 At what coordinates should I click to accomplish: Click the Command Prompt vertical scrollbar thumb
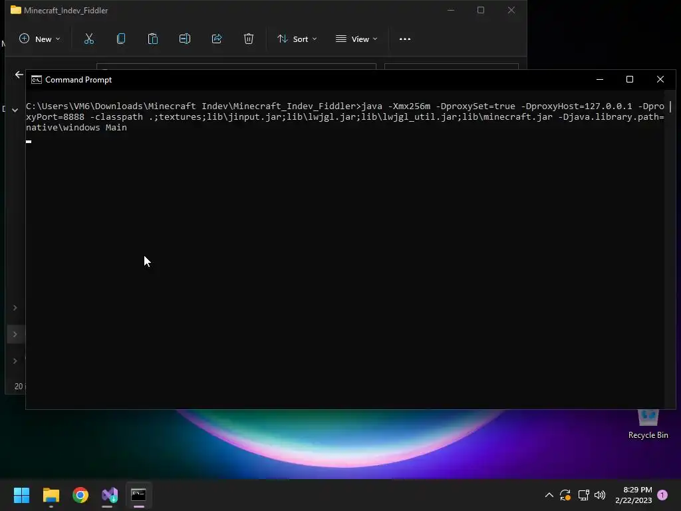(670, 106)
